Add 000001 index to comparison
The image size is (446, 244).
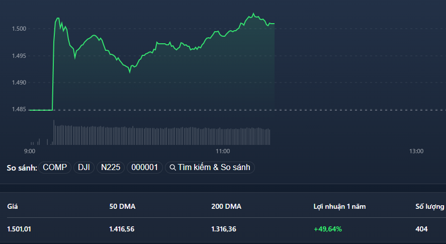click(144, 168)
